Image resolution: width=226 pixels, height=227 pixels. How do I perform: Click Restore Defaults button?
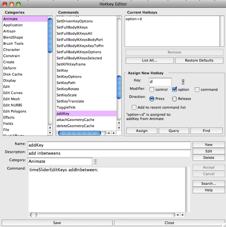tap(199, 60)
